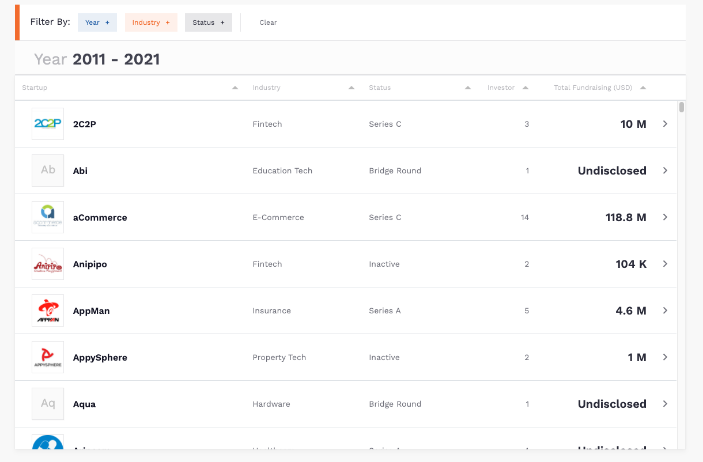The image size is (703, 462).
Task: Sort table by Startup column arrow
Action: pos(235,88)
